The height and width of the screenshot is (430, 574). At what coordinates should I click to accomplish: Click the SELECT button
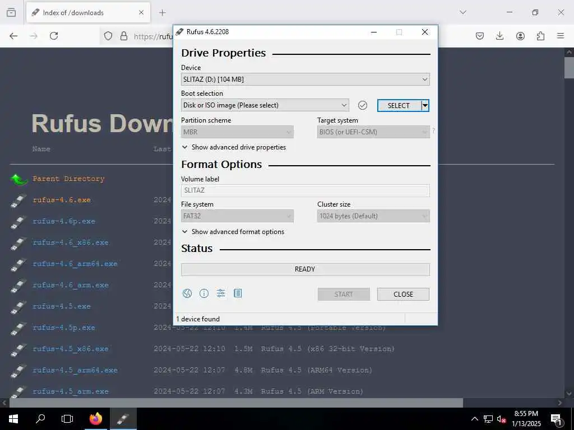(x=399, y=106)
